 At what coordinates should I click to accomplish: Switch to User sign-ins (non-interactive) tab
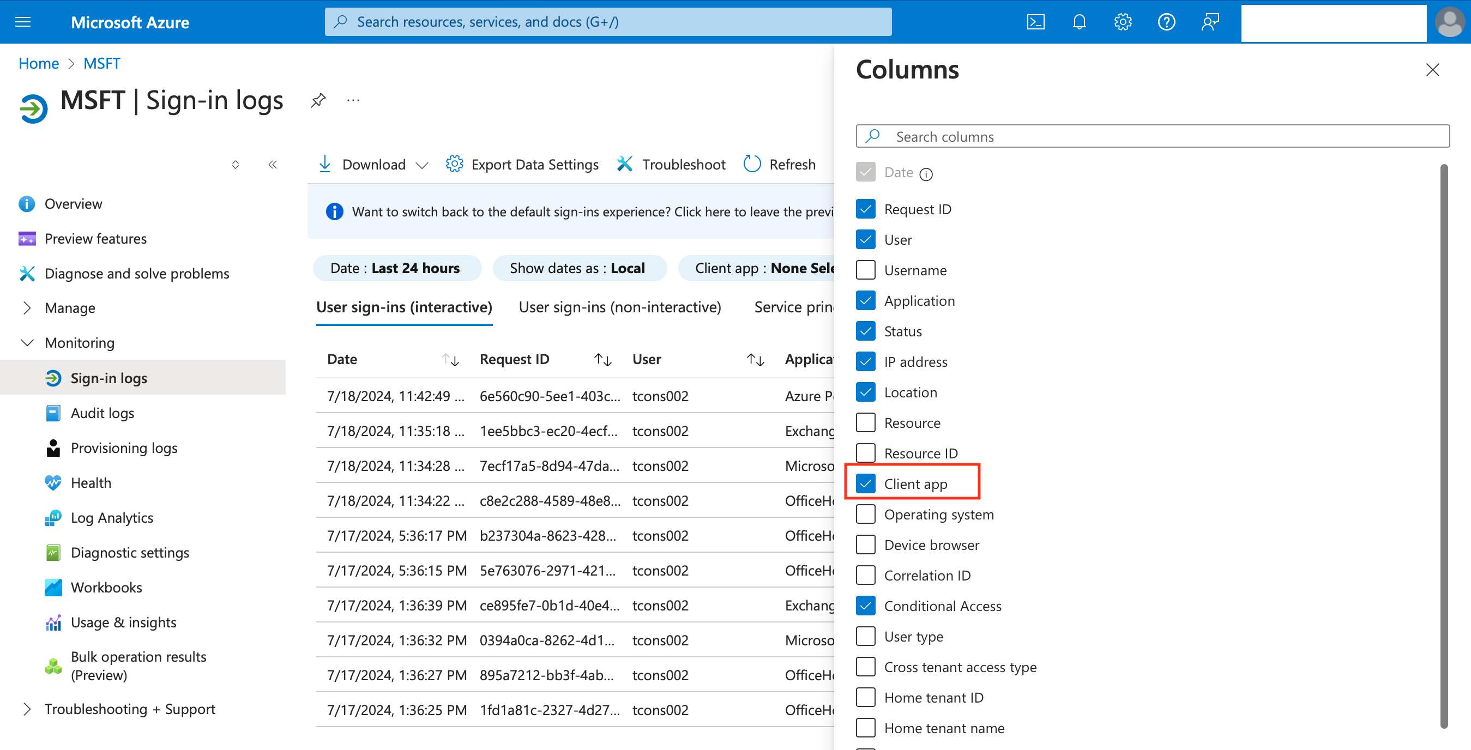(620, 307)
